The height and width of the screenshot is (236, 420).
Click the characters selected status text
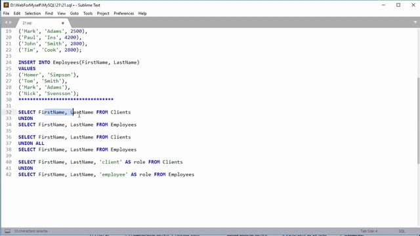[x=31, y=231]
